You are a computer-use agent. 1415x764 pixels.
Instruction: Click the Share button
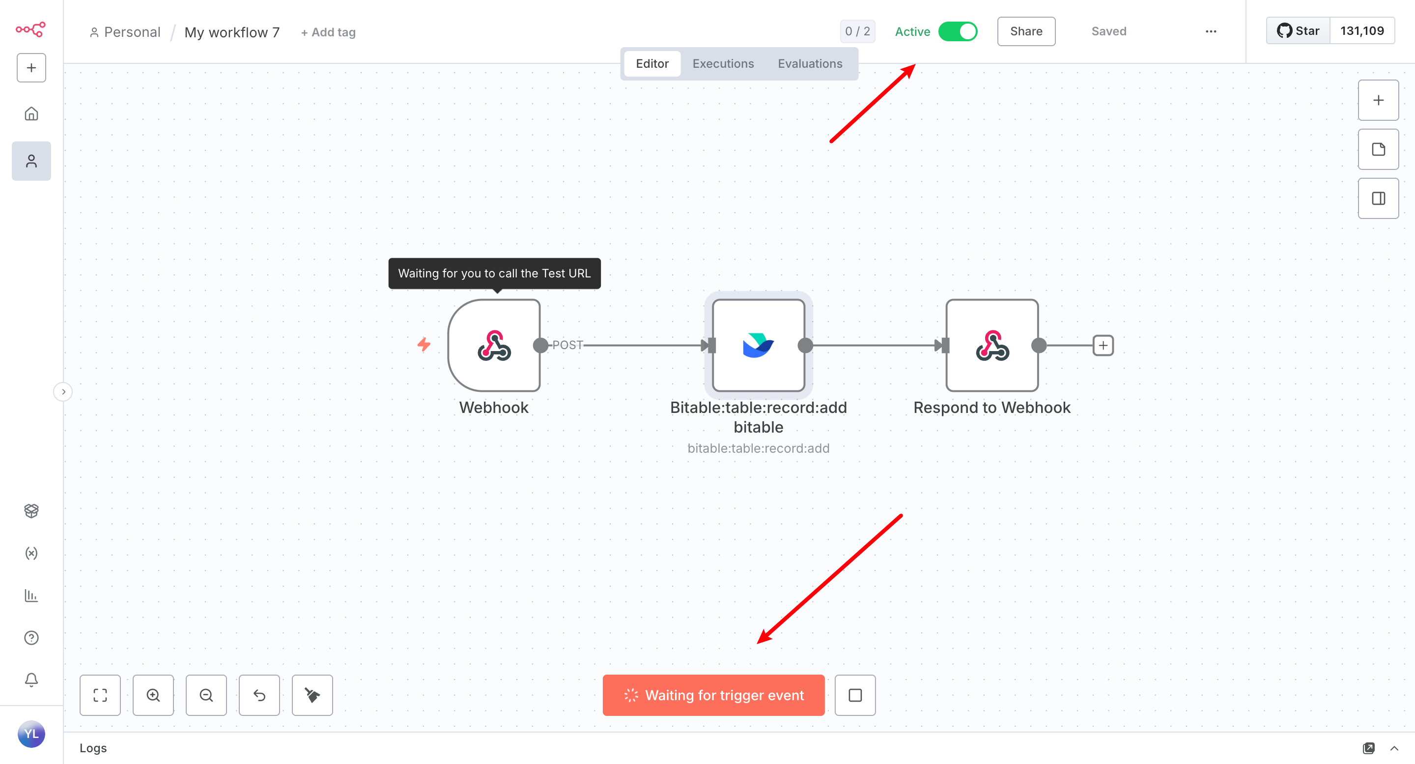(1025, 31)
